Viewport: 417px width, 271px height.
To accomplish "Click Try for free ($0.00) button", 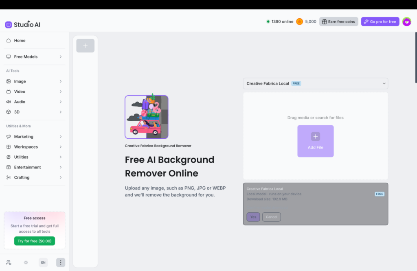I will 35,241.
